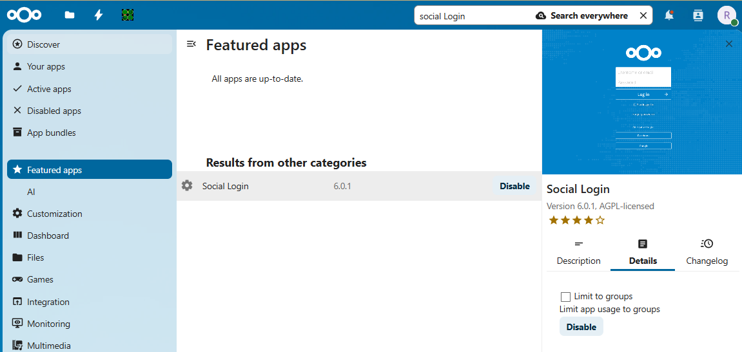
Task: Collapse the navigation with the toggle icon
Action: coord(191,44)
